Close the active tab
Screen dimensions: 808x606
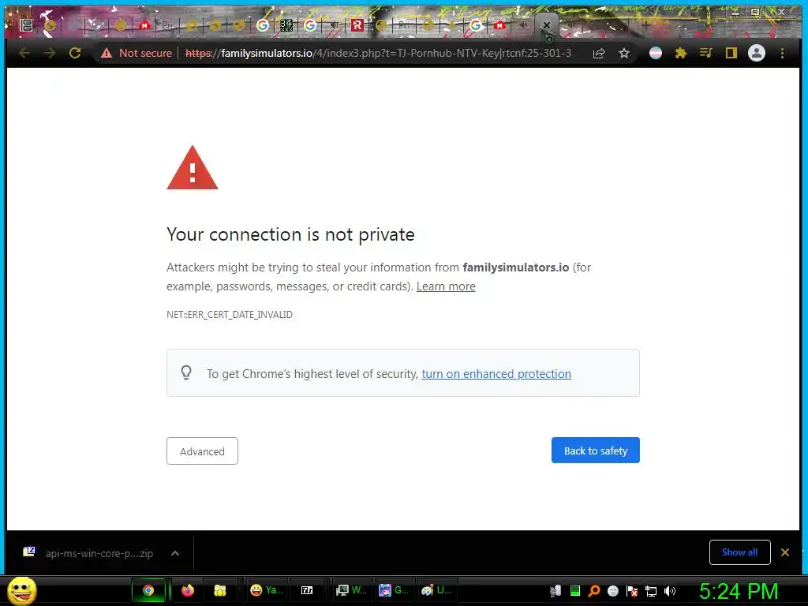coord(547,24)
